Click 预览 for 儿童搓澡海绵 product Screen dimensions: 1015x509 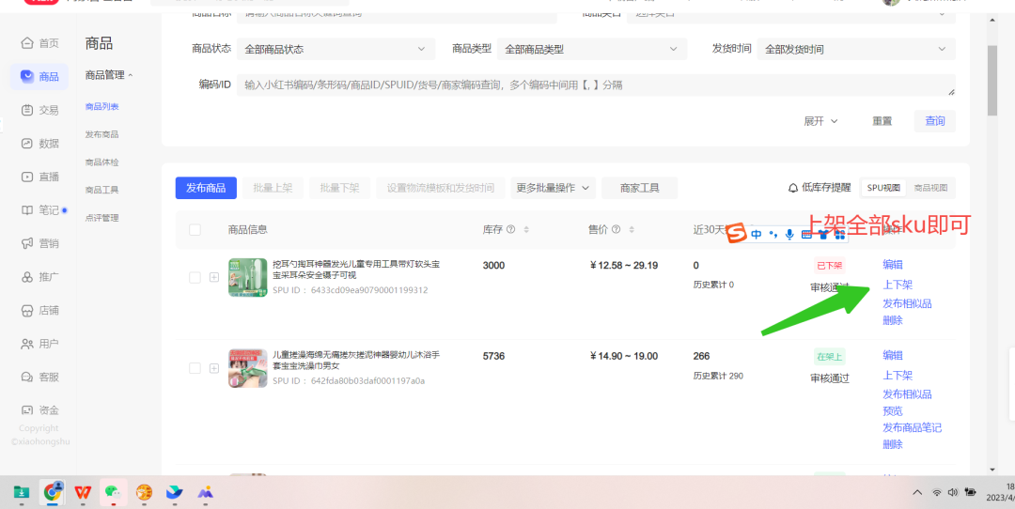click(x=893, y=411)
